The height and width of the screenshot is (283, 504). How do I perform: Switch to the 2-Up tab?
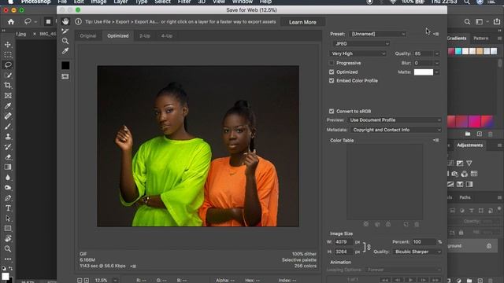coord(145,36)
